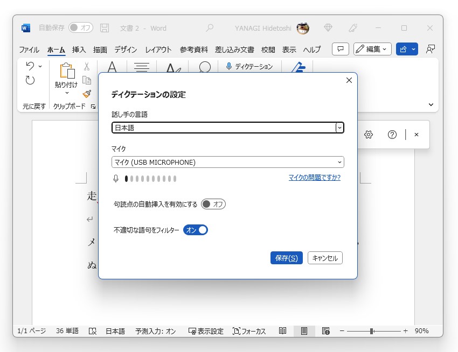This screenshot has height=352, width=458.
Task: Open the dictation settings gear icon
Action: point(369,135)
